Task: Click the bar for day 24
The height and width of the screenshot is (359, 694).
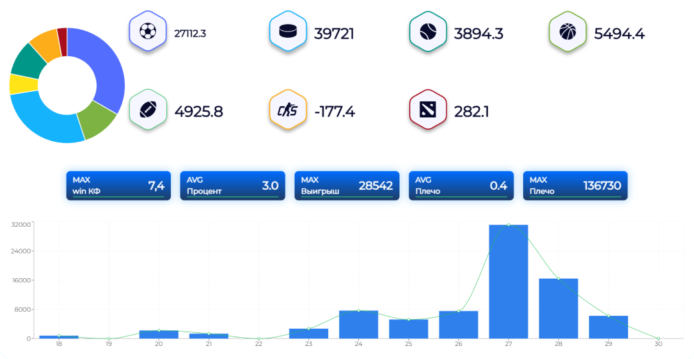Action: pyautogui.click(x=358, y=324)
